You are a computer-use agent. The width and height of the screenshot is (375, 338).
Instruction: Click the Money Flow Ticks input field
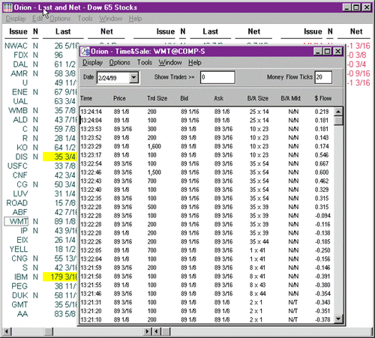pyautogui.click(x=323, y=77)
